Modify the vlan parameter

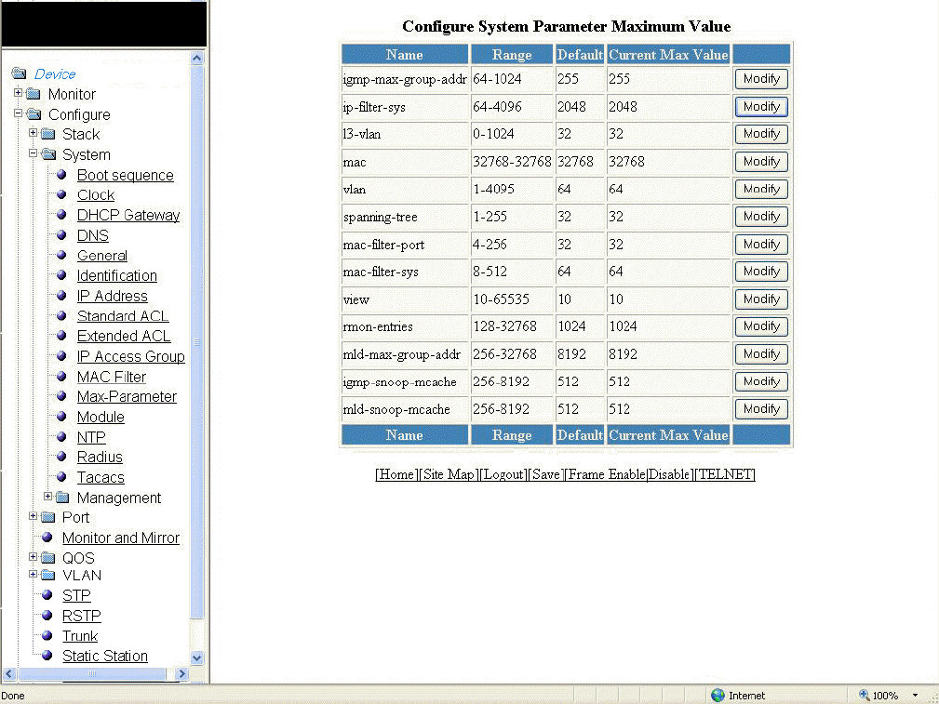tap(761, 189)
